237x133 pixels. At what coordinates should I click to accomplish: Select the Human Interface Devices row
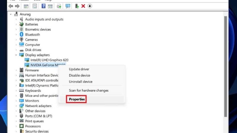[x=42, y=75]
